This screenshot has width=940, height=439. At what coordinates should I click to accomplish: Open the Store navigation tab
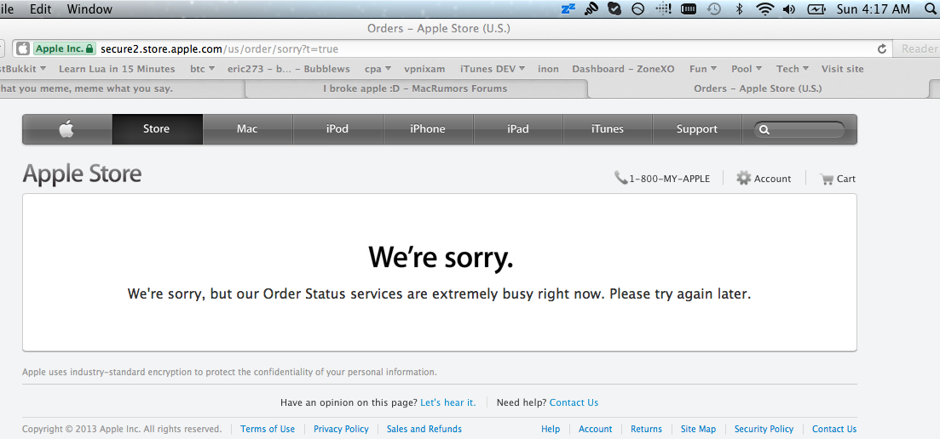[157, 128]
